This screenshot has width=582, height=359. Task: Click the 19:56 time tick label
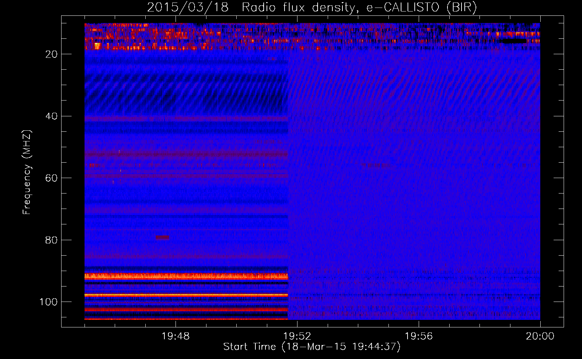coord(419,336)
